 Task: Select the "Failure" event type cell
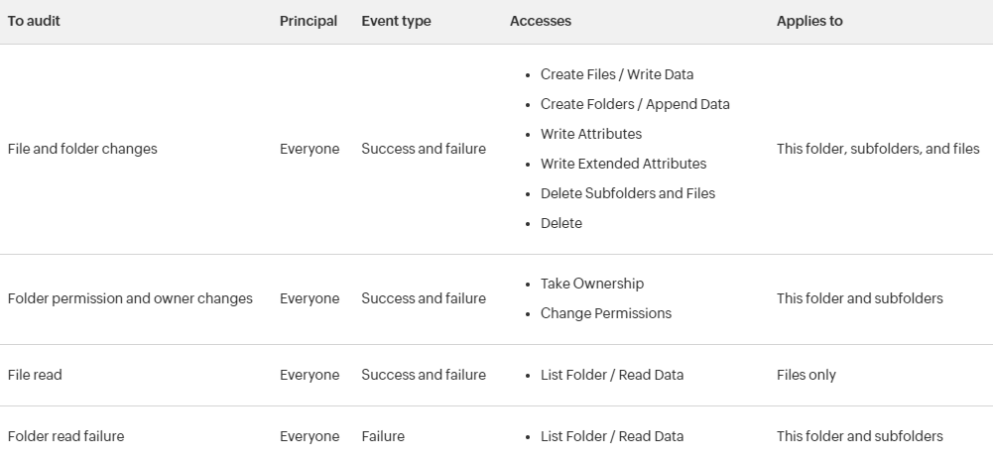tap(383, 436)
